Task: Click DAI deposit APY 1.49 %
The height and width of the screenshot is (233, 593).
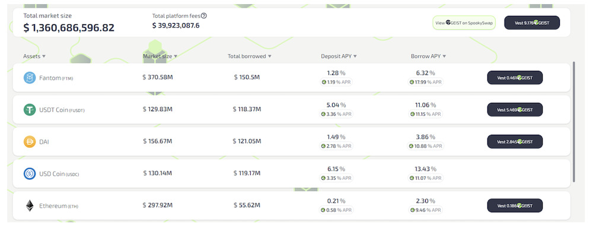Action: [x=336, y=137]
